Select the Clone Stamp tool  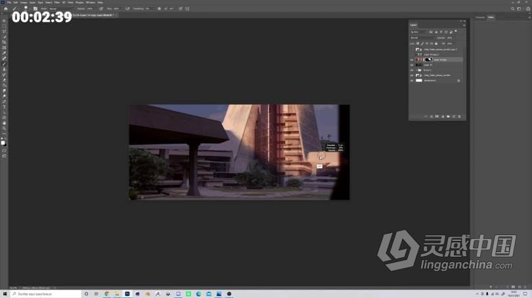pyautogui.click(x=4, y=69)
